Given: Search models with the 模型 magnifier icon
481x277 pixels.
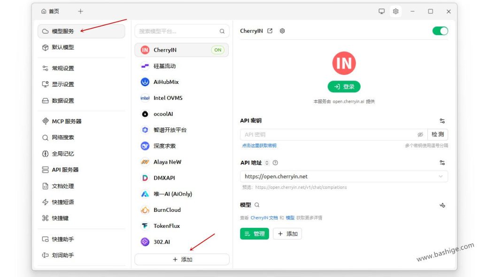Looking at the screenshot, I should click(x=257, y=205).
